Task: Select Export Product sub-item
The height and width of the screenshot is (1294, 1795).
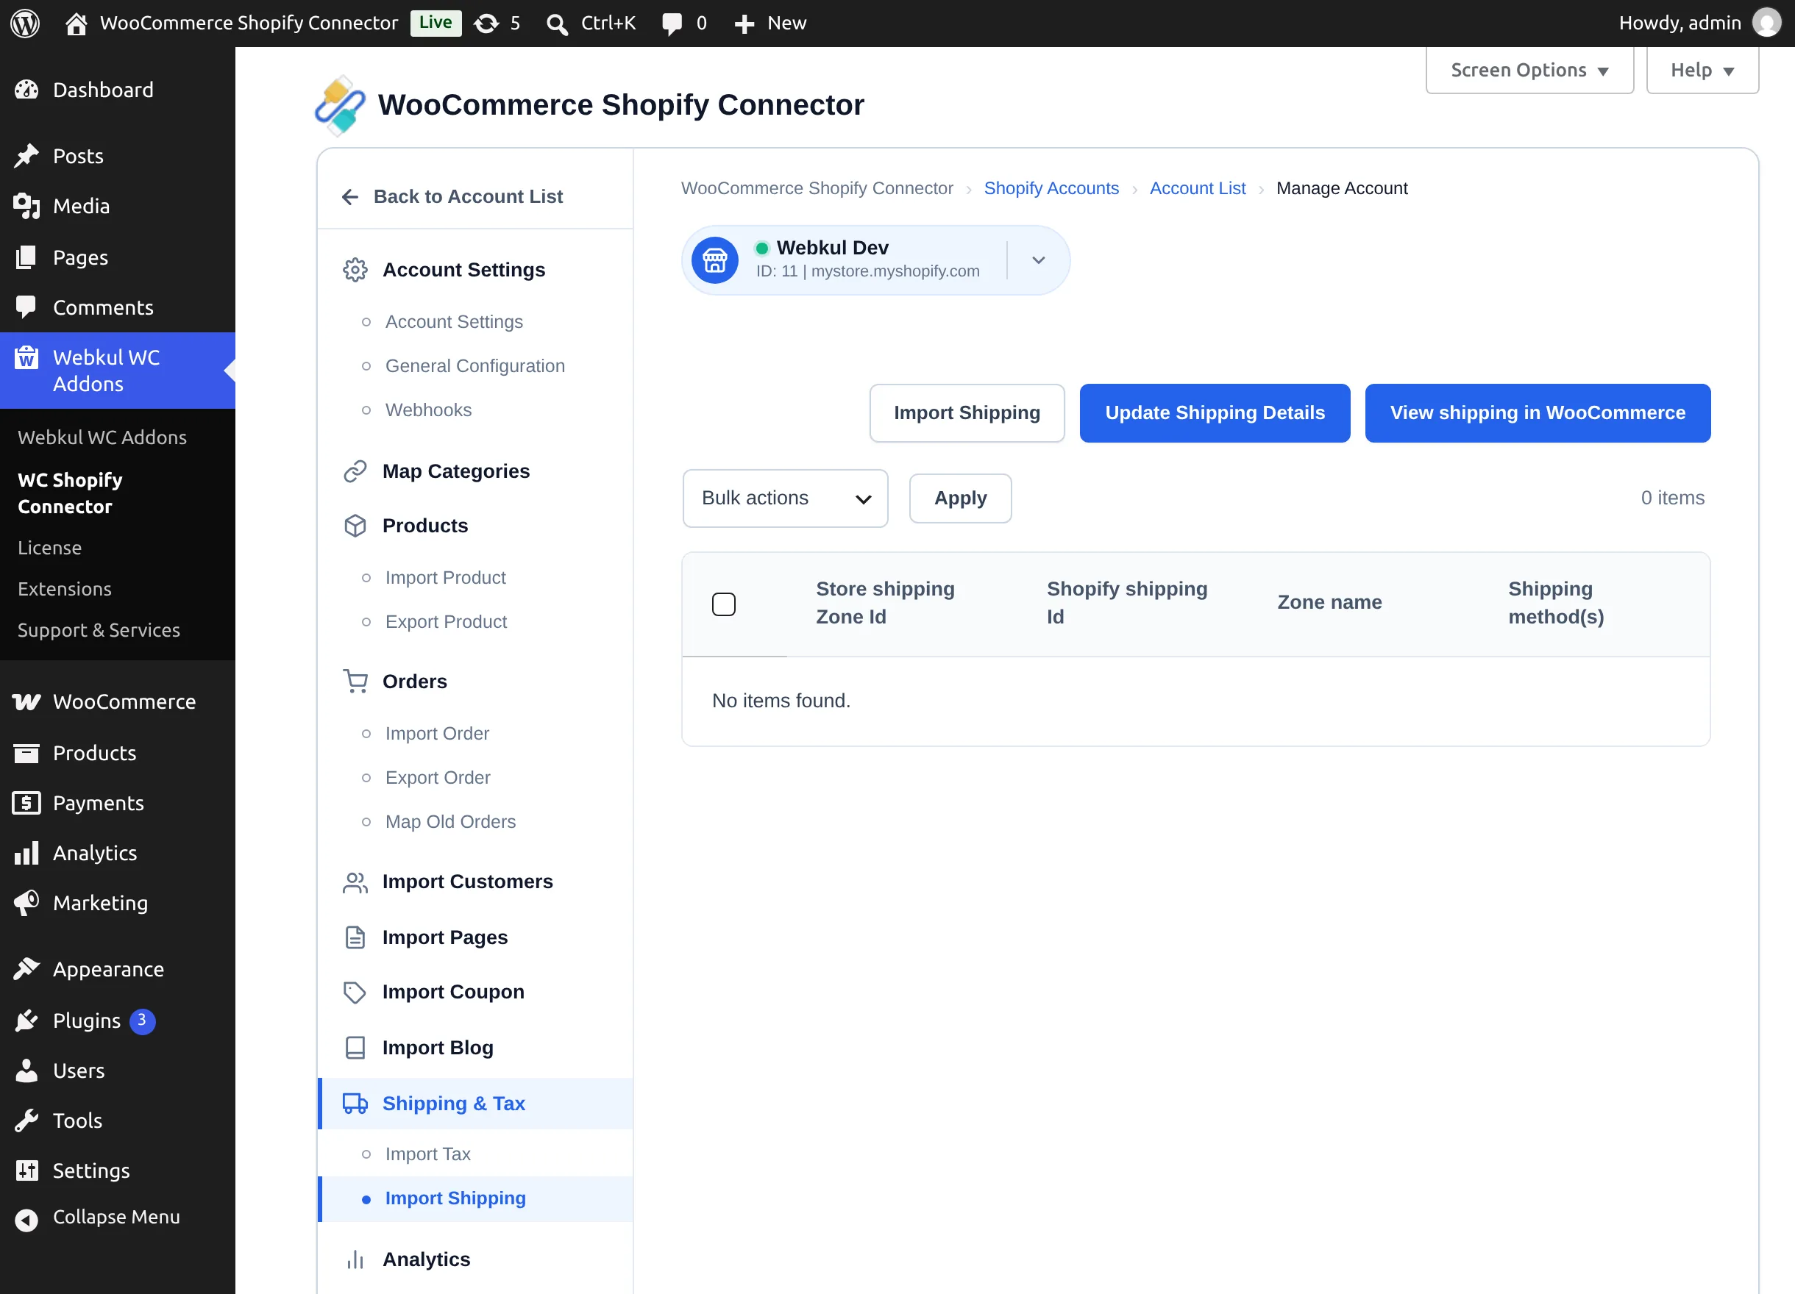Action: coord(446,622)
